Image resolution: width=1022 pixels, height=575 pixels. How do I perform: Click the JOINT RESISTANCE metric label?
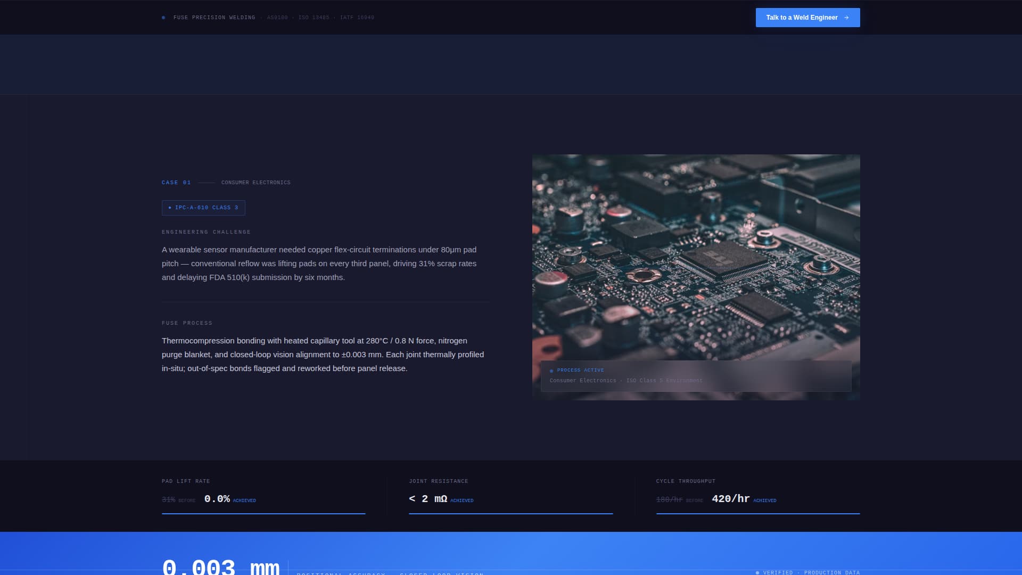[439, 481]
